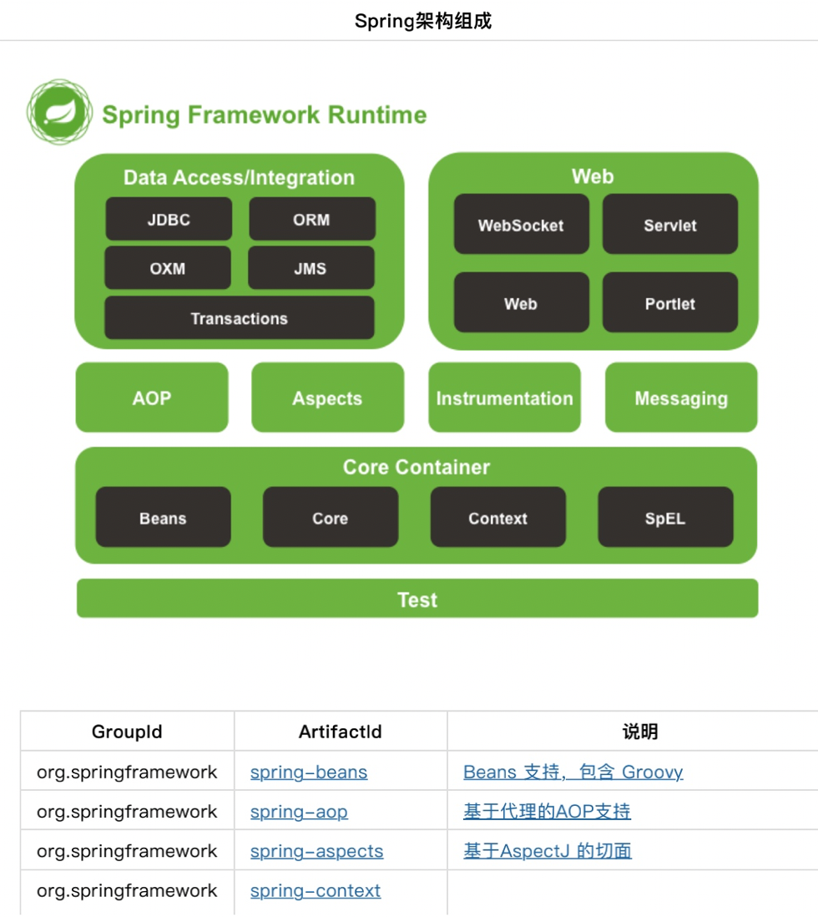Open the spring-context artifact link
The image size is (818, 917).
[x=316, y=890]
